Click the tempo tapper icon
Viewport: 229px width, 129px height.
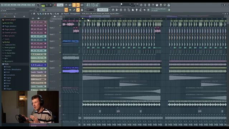141,10
